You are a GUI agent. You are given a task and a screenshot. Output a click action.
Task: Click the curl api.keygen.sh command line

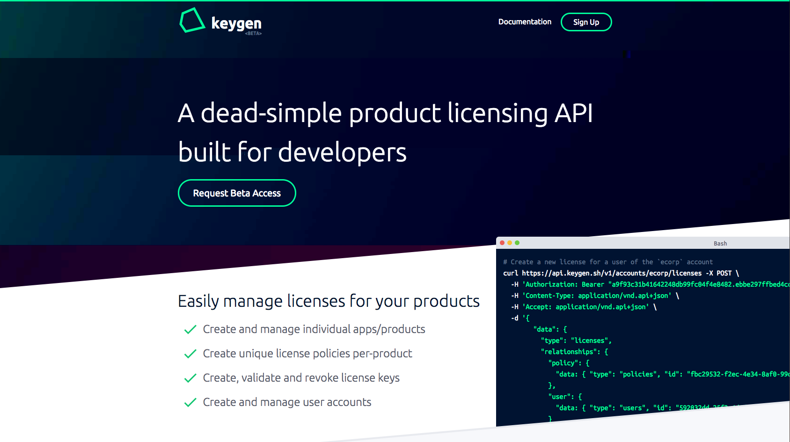tap(621, 273)
